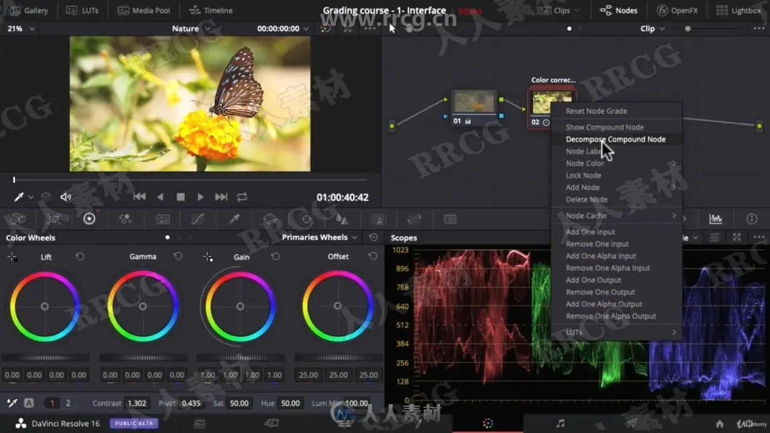770x433 pixels.
Task: Open the 3D stereoscopic palette icon
Action: 451,219
